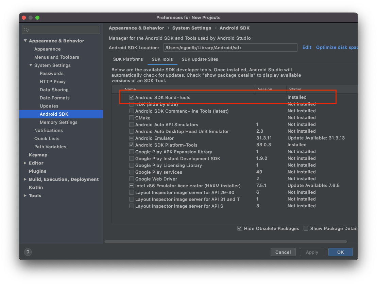The height and width of the screenshot is (285, 377).
Task: Toggle Intel x86 Emulator Accelerator checkbox
Action: pyautogui.click(x=132, y=186)
